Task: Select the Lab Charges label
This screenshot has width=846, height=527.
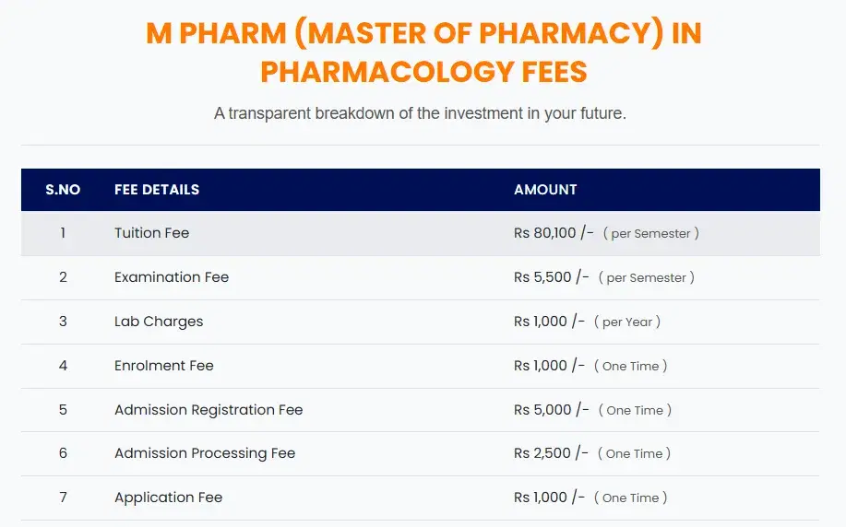Action: (159, 322)
